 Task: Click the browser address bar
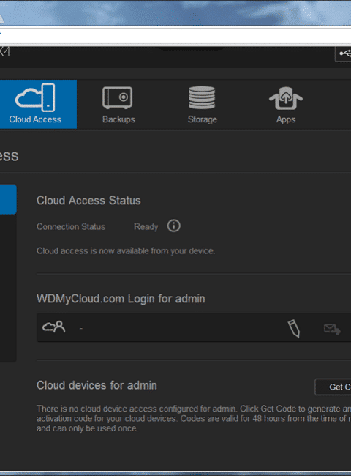pyautogui.click(x=175, y=36)
